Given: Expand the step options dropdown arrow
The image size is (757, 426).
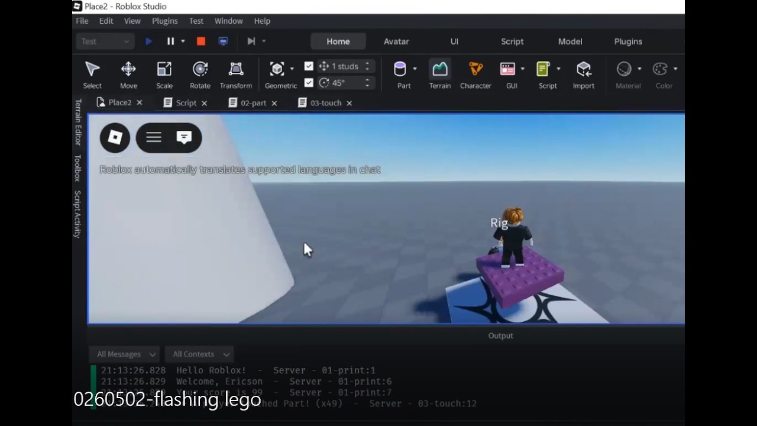Looking at the screenshot, I should tap(264, 41).
